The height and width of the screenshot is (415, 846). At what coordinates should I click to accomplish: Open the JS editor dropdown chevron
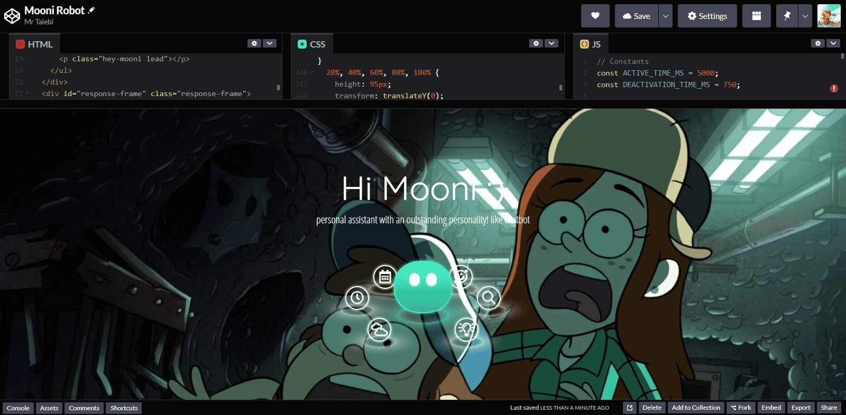833,43
